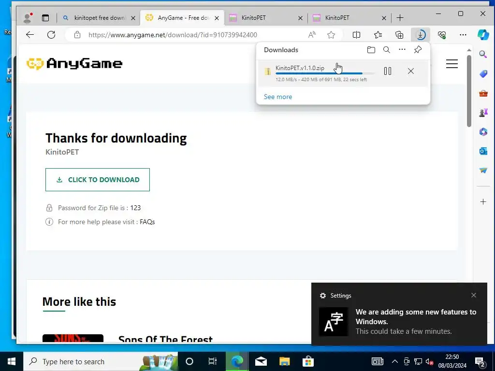Cancel the KinitoPET.v1.1.0.zip download
The width and height of the screenshot is (495, 371).
coord(411,71)
